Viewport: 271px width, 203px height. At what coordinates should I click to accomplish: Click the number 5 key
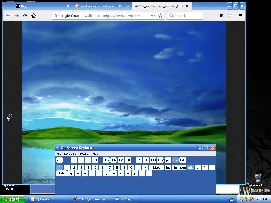(x=95, y=167)
